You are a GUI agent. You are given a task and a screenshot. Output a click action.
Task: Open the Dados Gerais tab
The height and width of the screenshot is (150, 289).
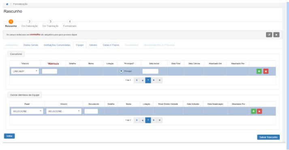31,45
